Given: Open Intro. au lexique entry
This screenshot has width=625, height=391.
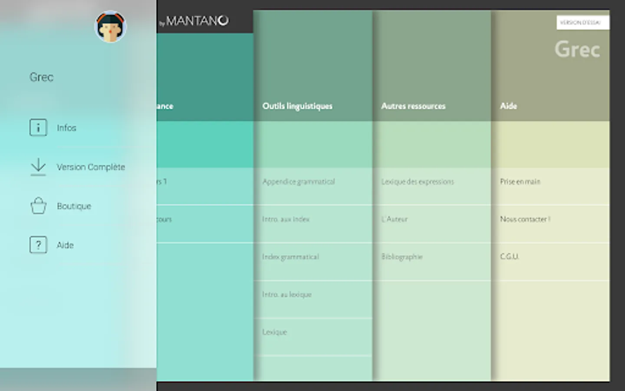Looking at the screenshot, I should (287, 295).
